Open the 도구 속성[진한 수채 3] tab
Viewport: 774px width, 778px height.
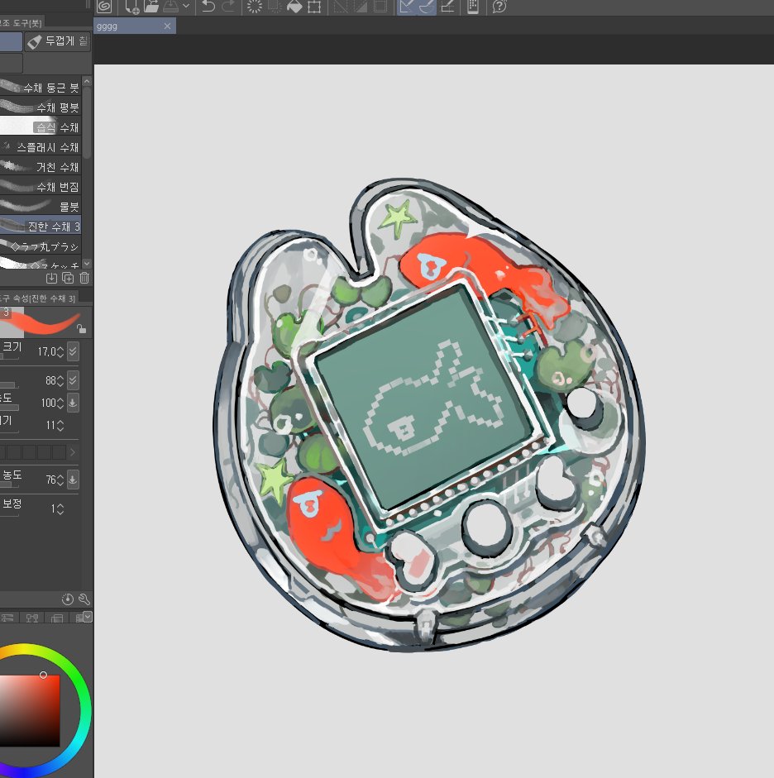38,298
